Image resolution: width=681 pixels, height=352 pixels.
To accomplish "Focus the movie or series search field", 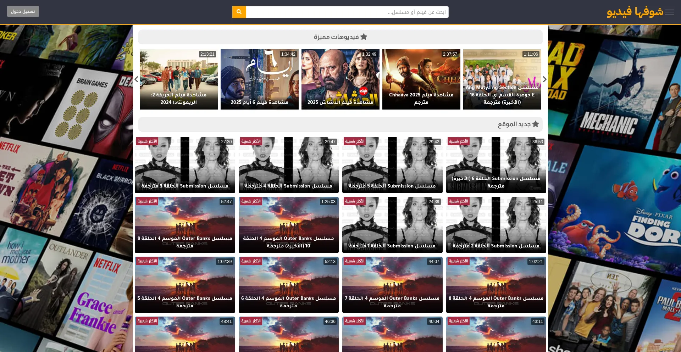I will click(x=347, y=12).
